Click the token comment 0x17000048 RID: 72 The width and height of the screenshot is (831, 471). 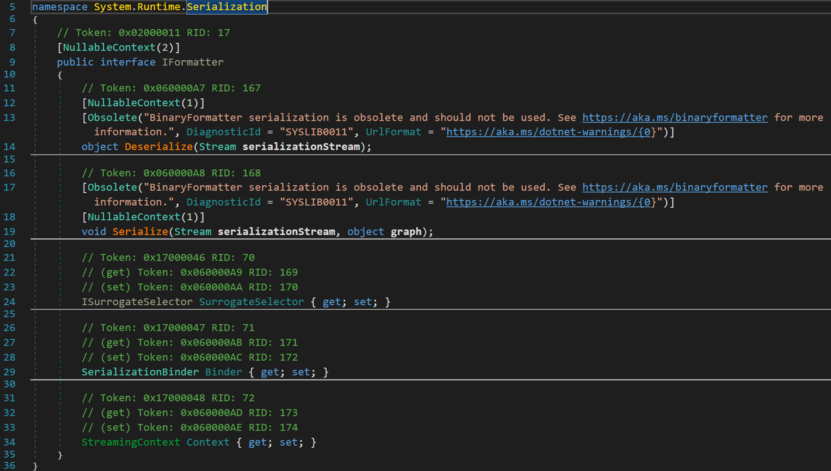[168, 398]
